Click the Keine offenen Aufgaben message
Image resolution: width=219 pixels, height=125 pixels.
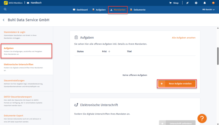(135, 75)
